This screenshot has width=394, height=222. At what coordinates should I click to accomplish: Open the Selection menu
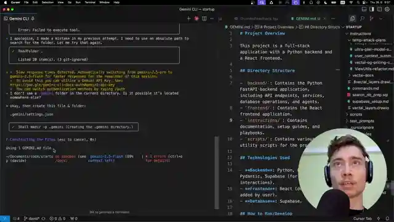(47, 2)
